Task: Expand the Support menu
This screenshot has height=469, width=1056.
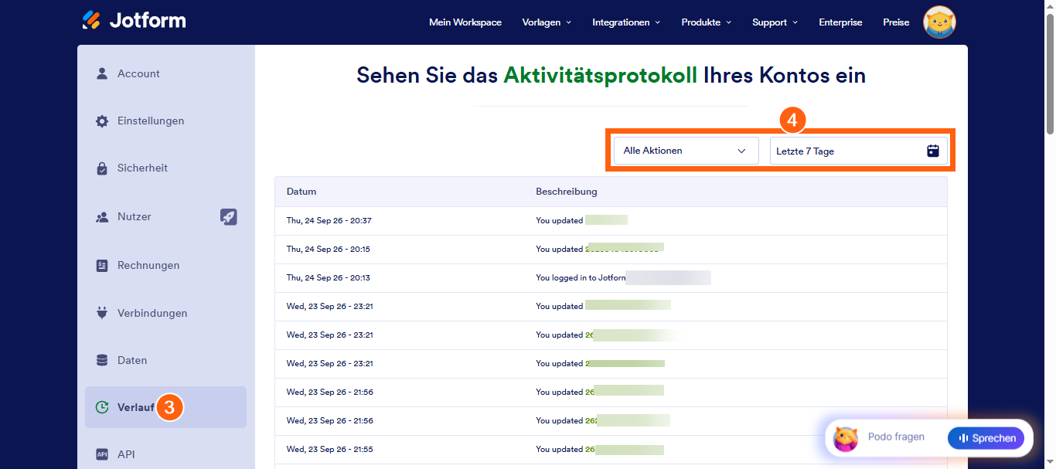Action: coord(775,22)
